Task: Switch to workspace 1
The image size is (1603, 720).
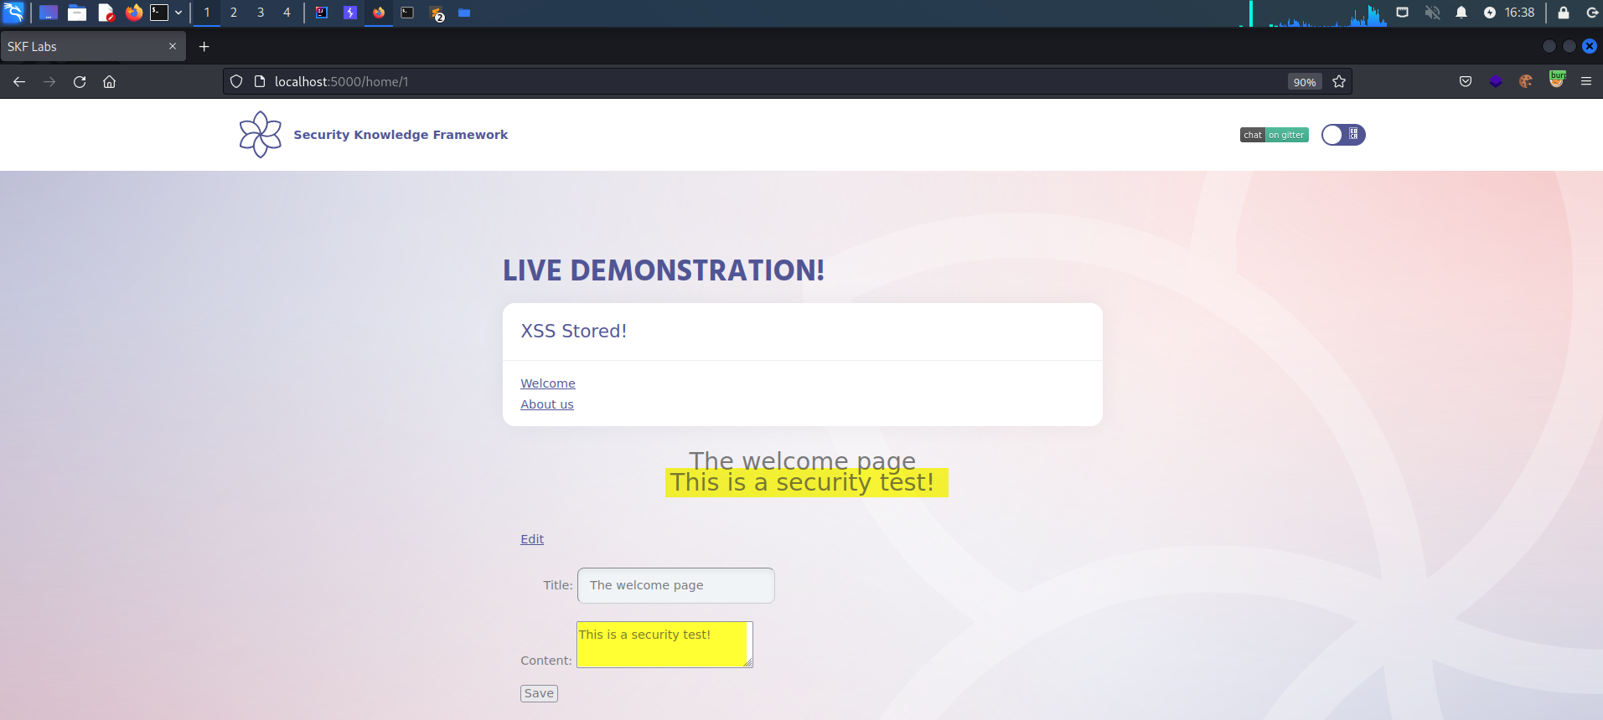Action: [x=207, y=13]
